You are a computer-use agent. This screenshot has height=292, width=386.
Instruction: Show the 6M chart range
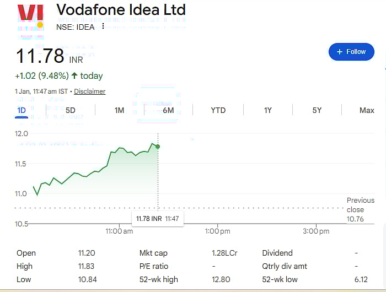[x=168, y=110]
